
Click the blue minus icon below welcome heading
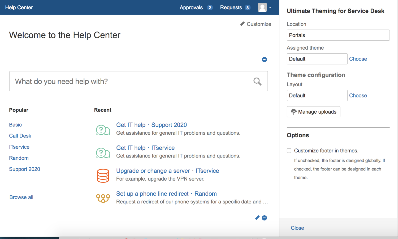pyautogui.click(x=264, y=59)
